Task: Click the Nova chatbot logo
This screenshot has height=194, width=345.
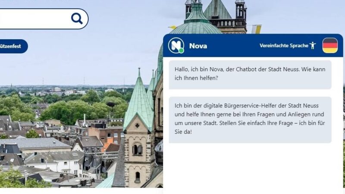Action: point(176,45)
